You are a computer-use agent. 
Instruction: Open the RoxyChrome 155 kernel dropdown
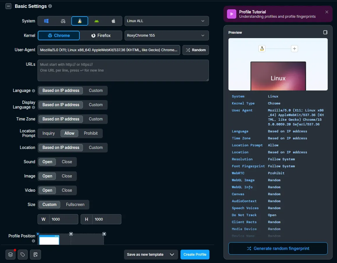166,35
